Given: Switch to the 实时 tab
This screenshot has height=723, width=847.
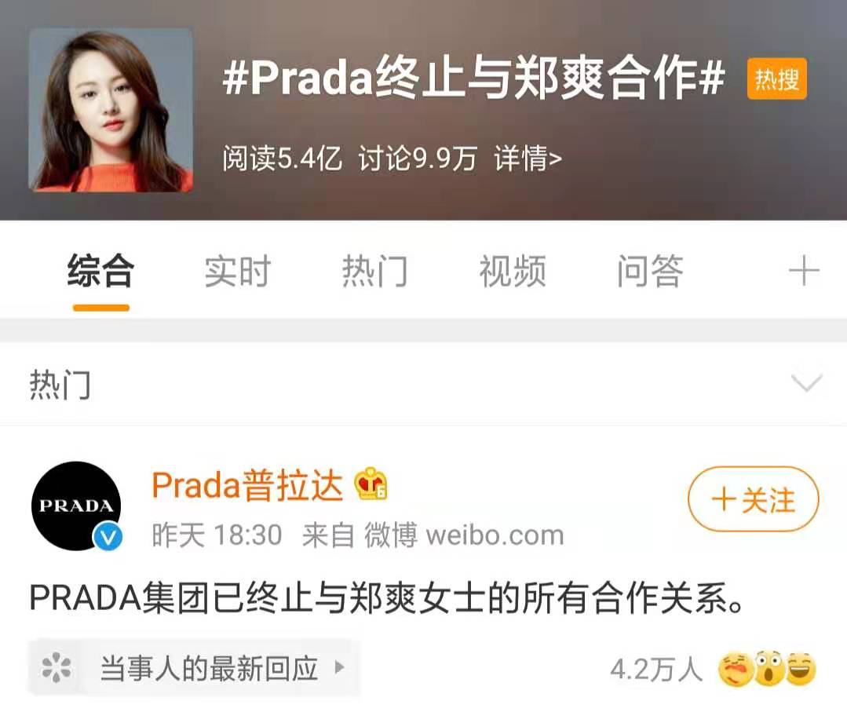Looking at the screenshot, I should (237, 272).
